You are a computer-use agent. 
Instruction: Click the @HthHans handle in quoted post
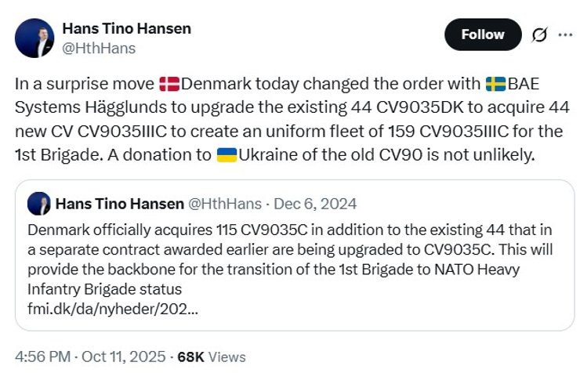[227, 205]
